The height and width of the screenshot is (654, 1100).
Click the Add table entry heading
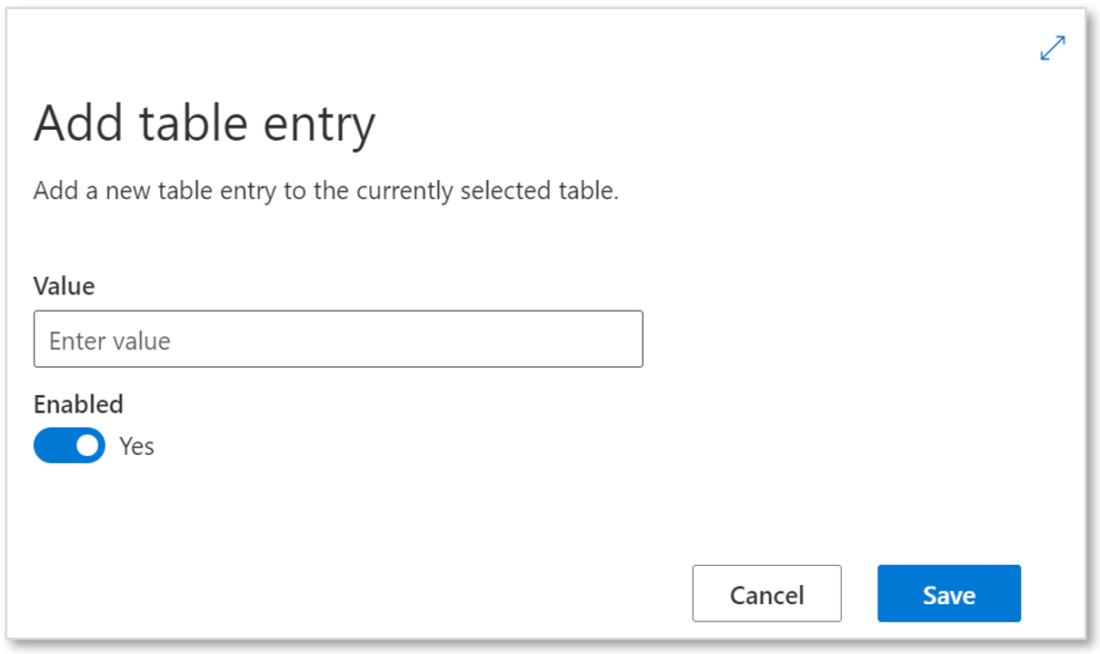205,124
